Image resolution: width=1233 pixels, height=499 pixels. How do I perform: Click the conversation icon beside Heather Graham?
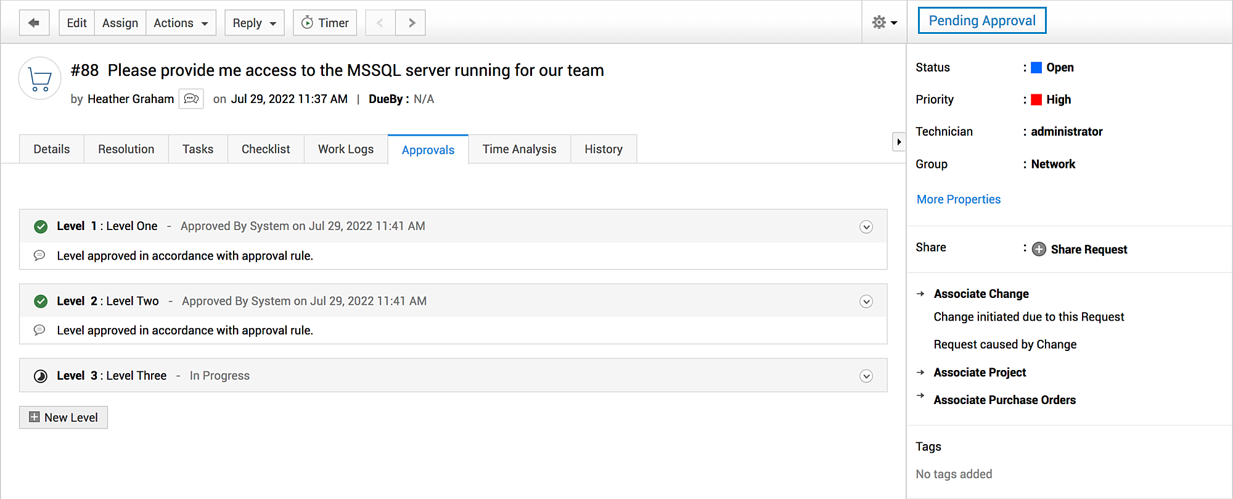(x=191, y=99)
